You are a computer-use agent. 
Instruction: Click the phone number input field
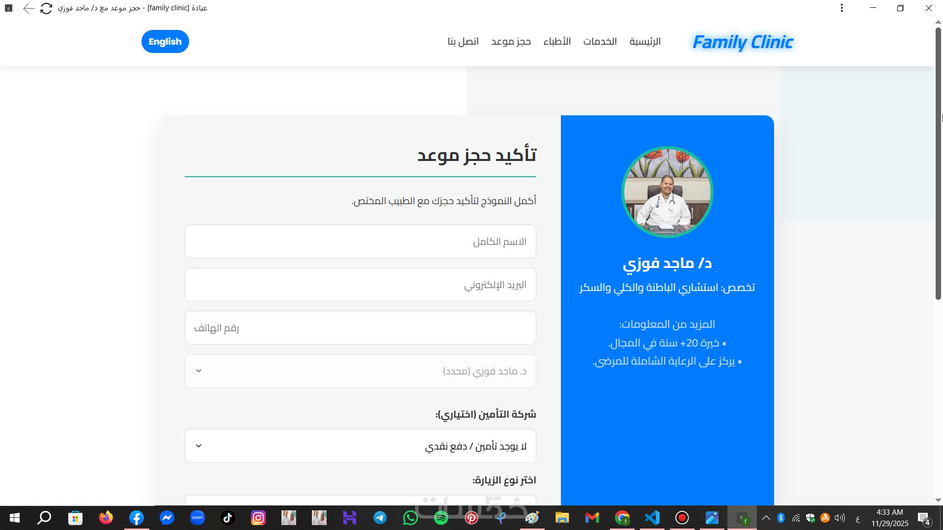click(360, 328)
